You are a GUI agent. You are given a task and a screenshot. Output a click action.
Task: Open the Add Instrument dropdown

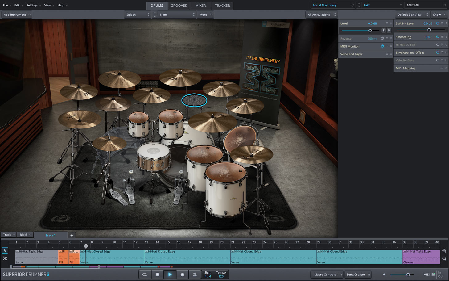(17, 15)
